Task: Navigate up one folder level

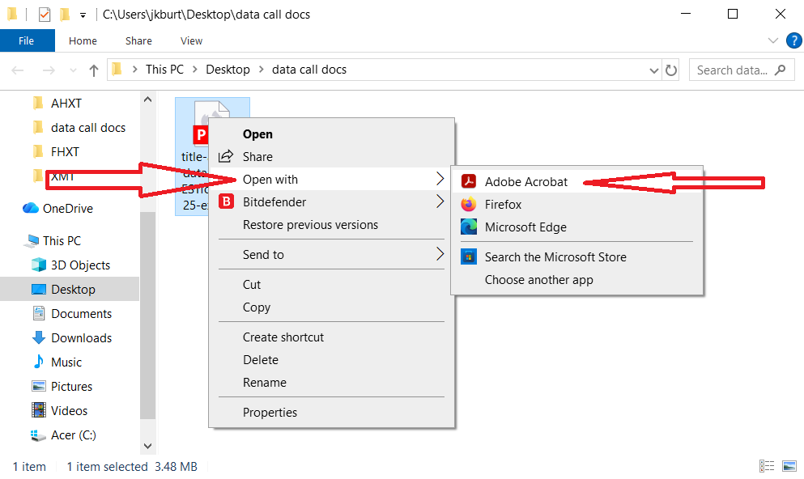Action: 93,70
